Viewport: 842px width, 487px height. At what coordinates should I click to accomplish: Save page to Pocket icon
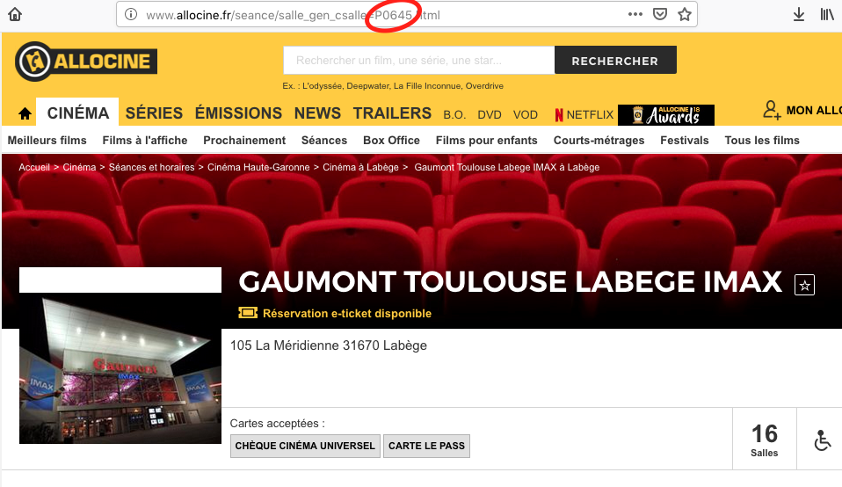[660, 14]
